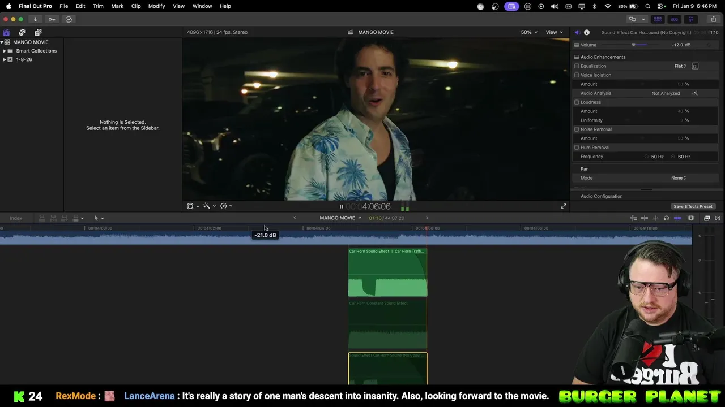Collapse the MANGO MOVIE library

coord(2,42)
